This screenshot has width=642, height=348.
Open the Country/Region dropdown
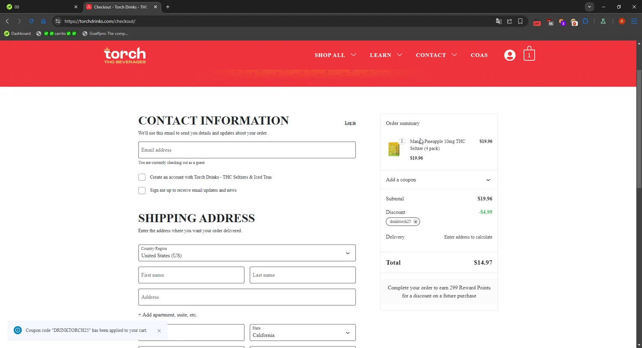pos(247,253)
